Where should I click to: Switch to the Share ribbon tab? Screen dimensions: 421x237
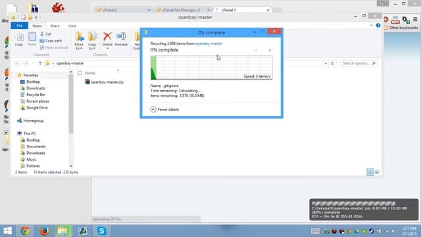(55, 26)
